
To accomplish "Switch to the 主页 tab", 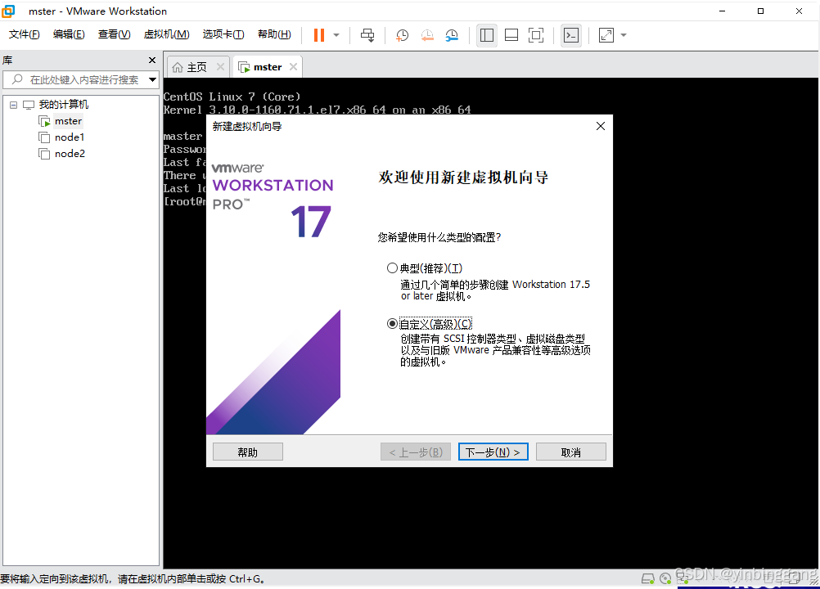I will pyautogui.click(x=196, y=67).
